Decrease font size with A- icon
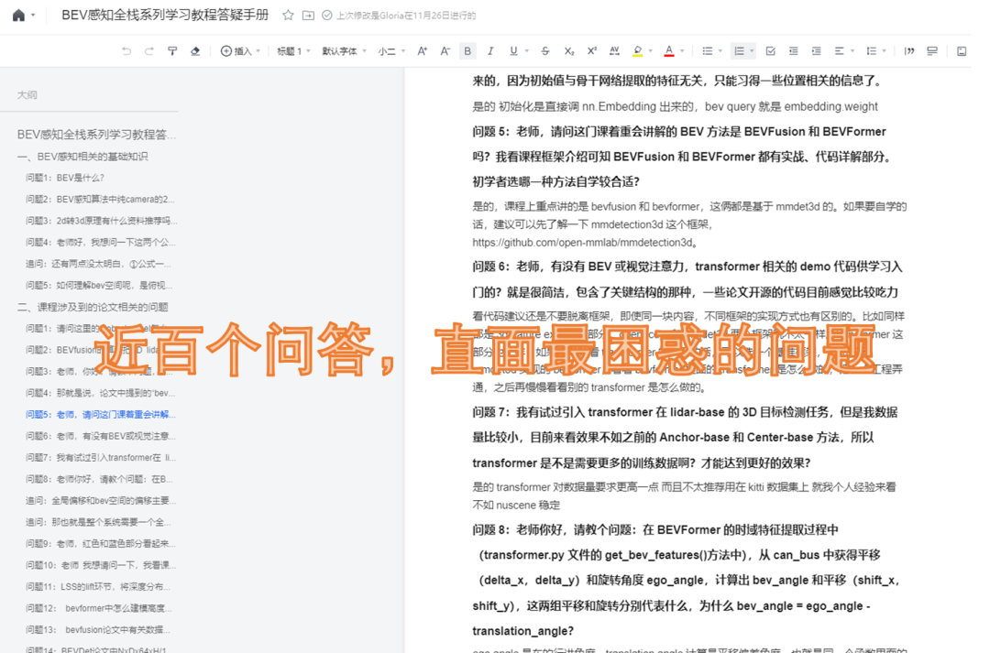This screenshot has height=653, width=990. (445, 51)
